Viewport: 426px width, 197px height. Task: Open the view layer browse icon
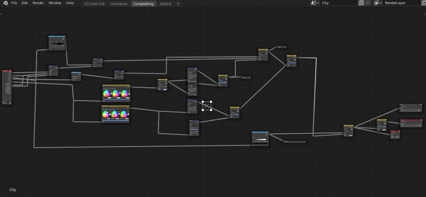(x=378, y=3)
